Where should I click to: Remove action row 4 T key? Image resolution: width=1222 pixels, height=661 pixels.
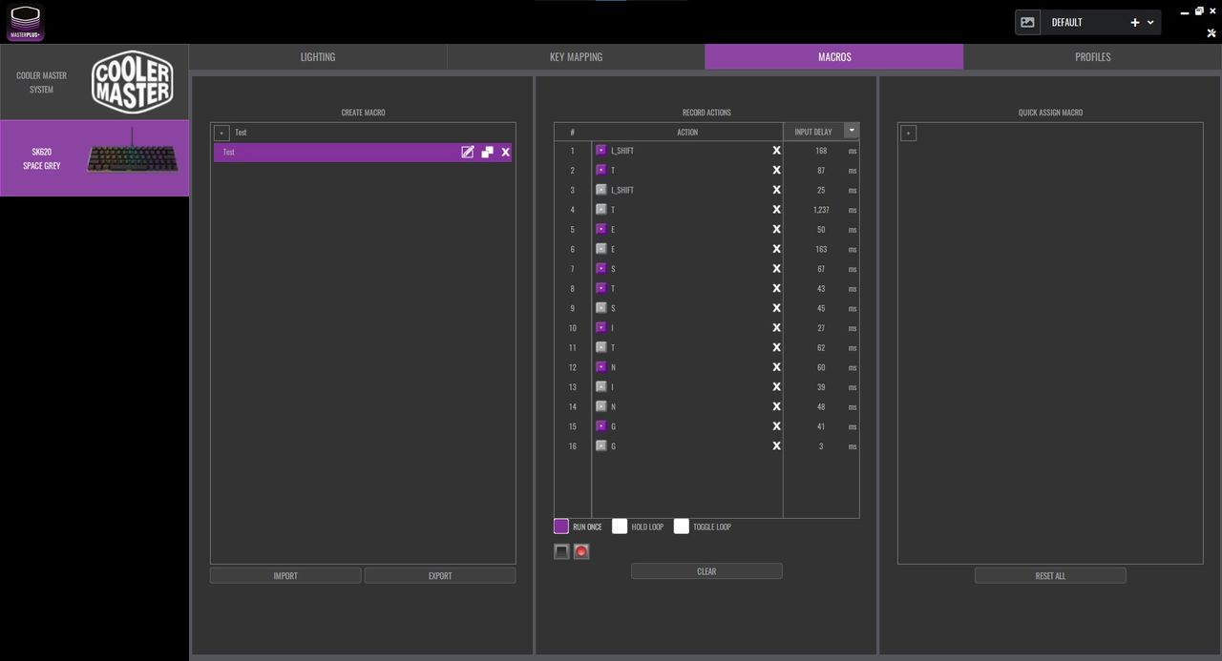pos(776,210)
